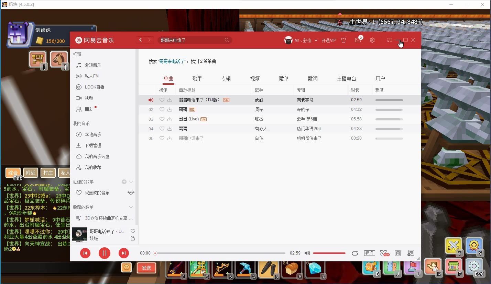The height and width of the screenshot is (284, 491).
Task: Switch to the 歌手 tab
Action: 197,79
